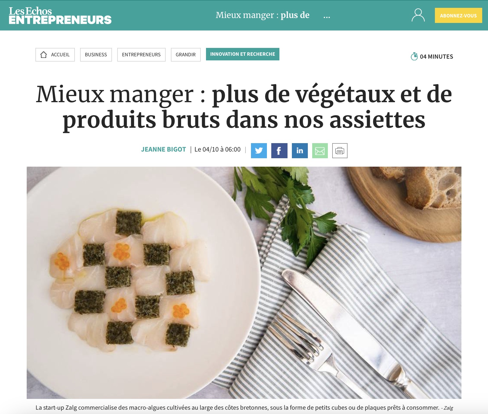488x414 pixels.
Task: Open Les Echos Entrepreneurs logo homepage
Action: tap(60, 15)
